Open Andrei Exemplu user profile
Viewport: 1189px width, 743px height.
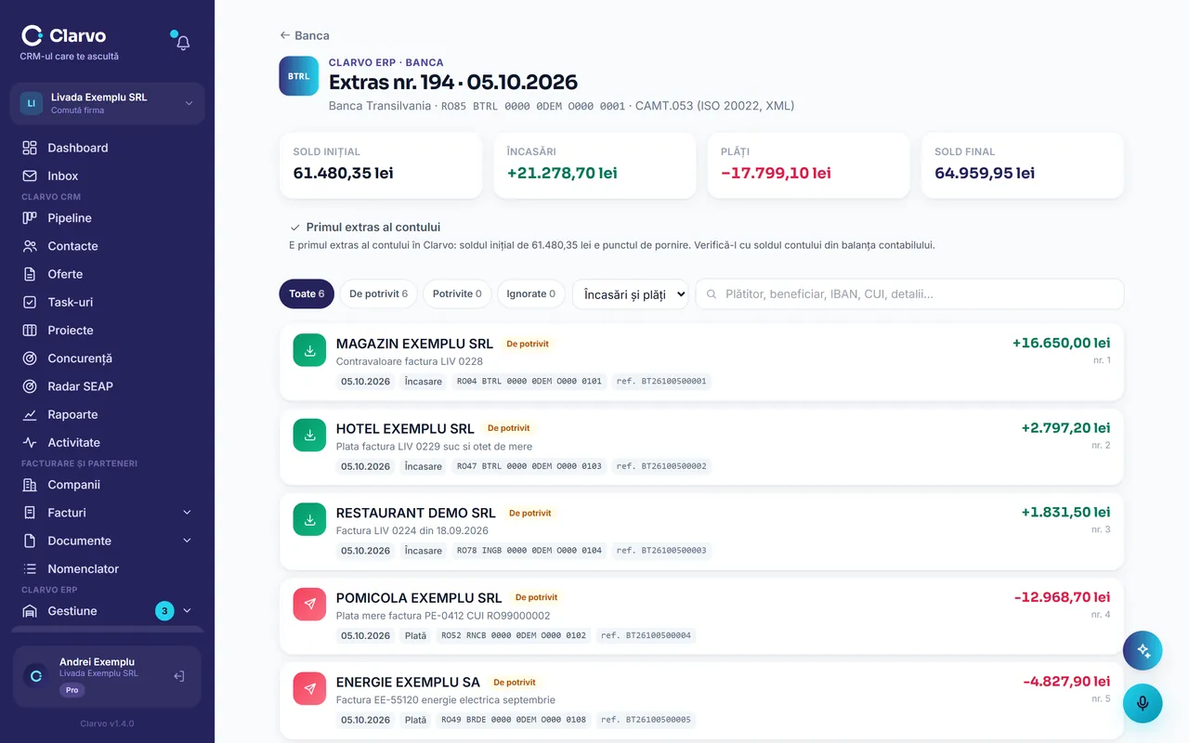[x=108, y=676]
